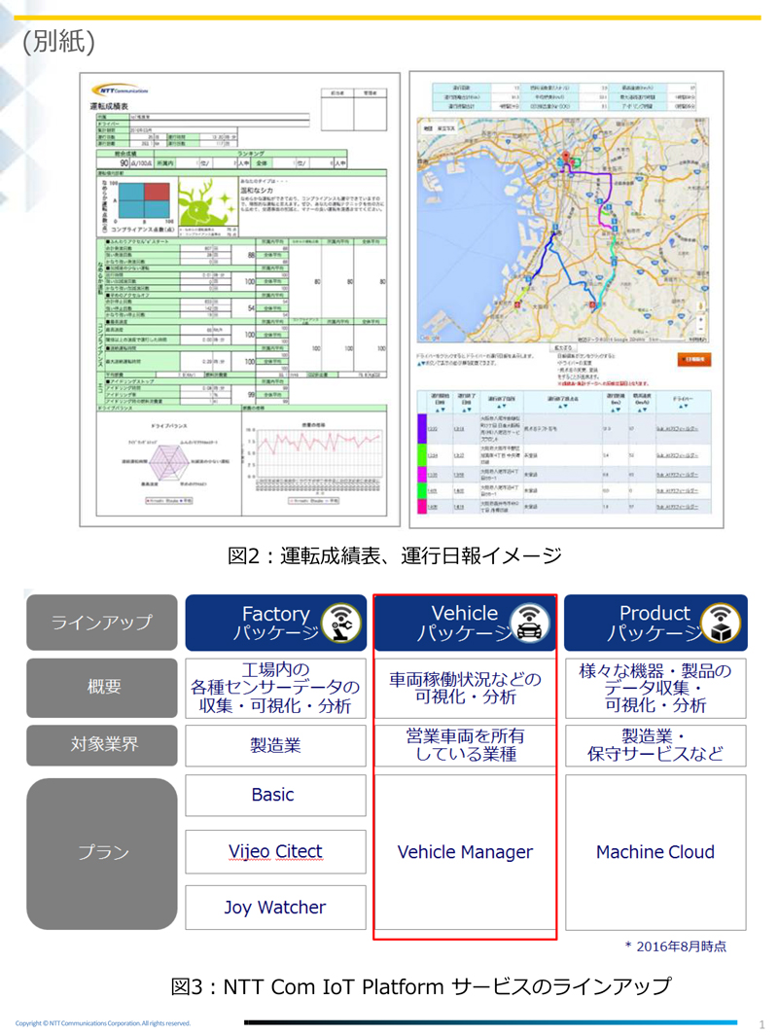Click the (別紙) heading
Image resolution: width=778 pixels, height=1035 pixels.
coord(58,42)
